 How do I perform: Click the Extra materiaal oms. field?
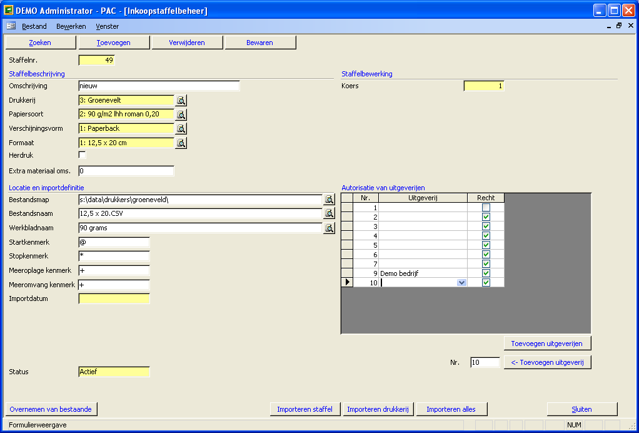(x=126, y=171)
